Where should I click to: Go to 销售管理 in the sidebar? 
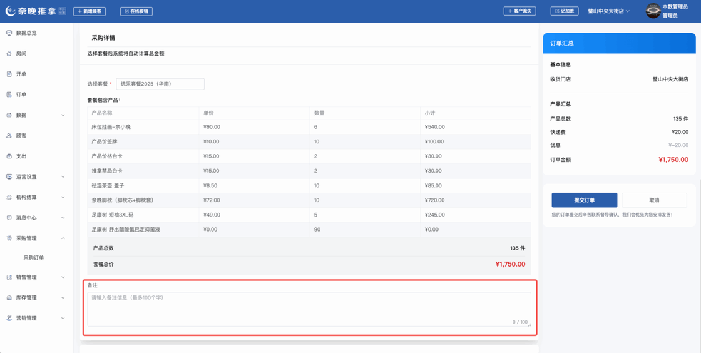tap(26, 277)
